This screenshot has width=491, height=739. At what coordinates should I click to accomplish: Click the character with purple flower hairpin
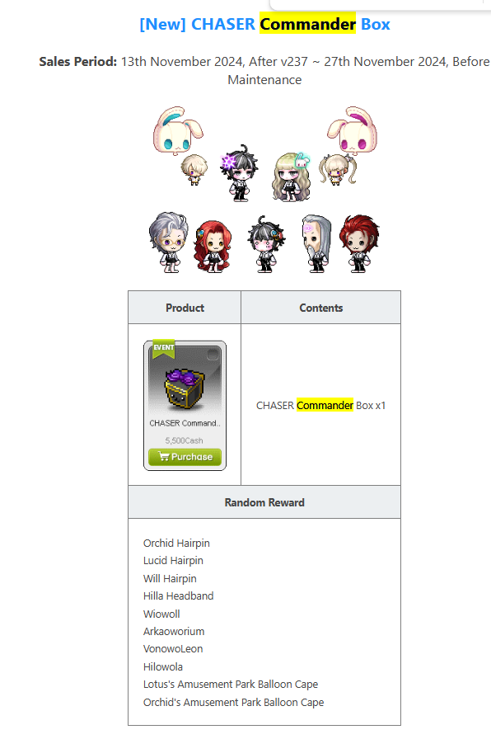click(239, 173)
